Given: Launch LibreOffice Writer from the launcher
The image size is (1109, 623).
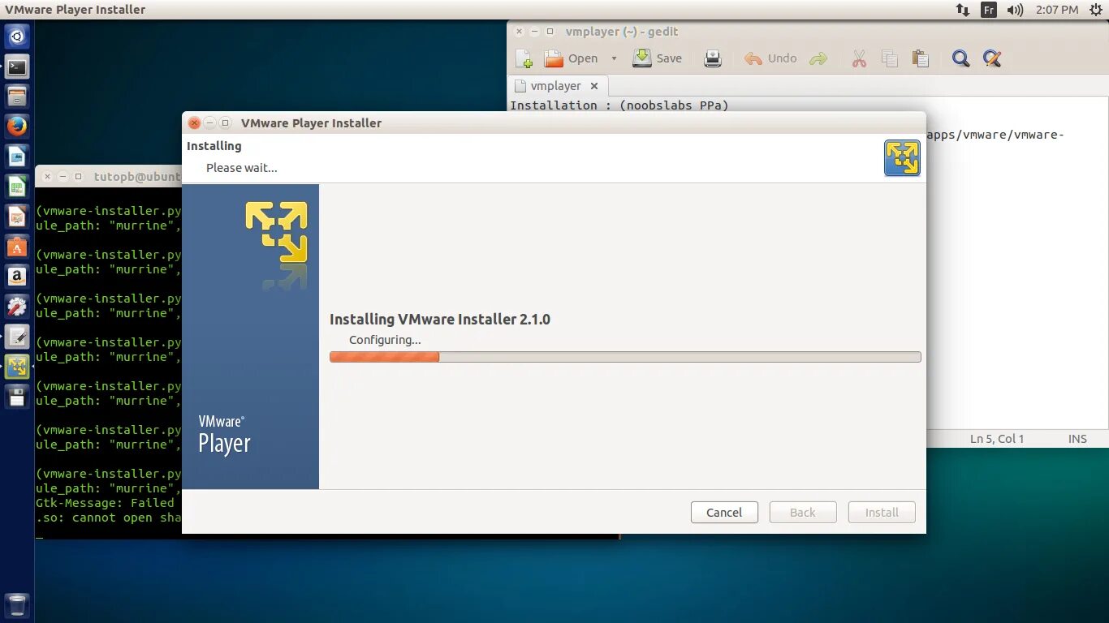Looking at the screenshot, I should (17, 157).
